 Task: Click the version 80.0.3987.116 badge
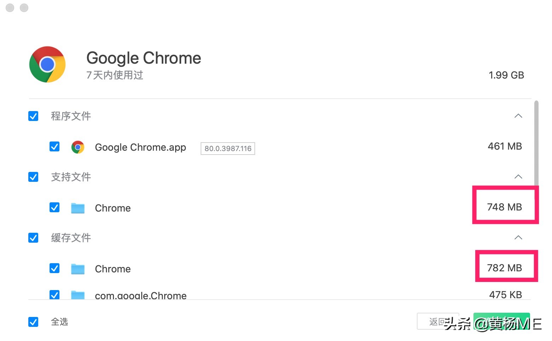click(228, 149)
